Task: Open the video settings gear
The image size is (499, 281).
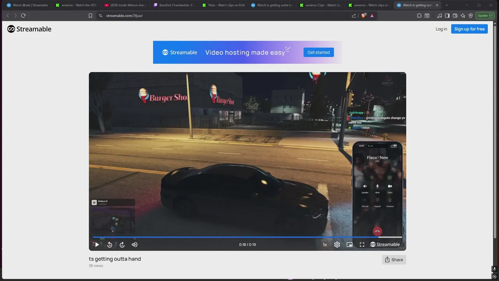Action: tap(337, 245)
